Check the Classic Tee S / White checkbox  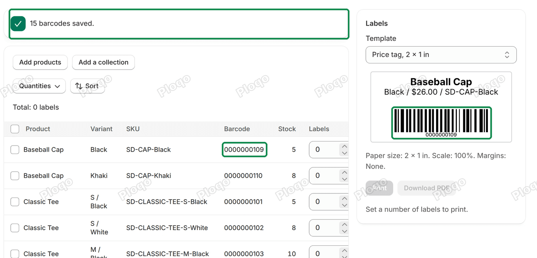click(15, 228)
